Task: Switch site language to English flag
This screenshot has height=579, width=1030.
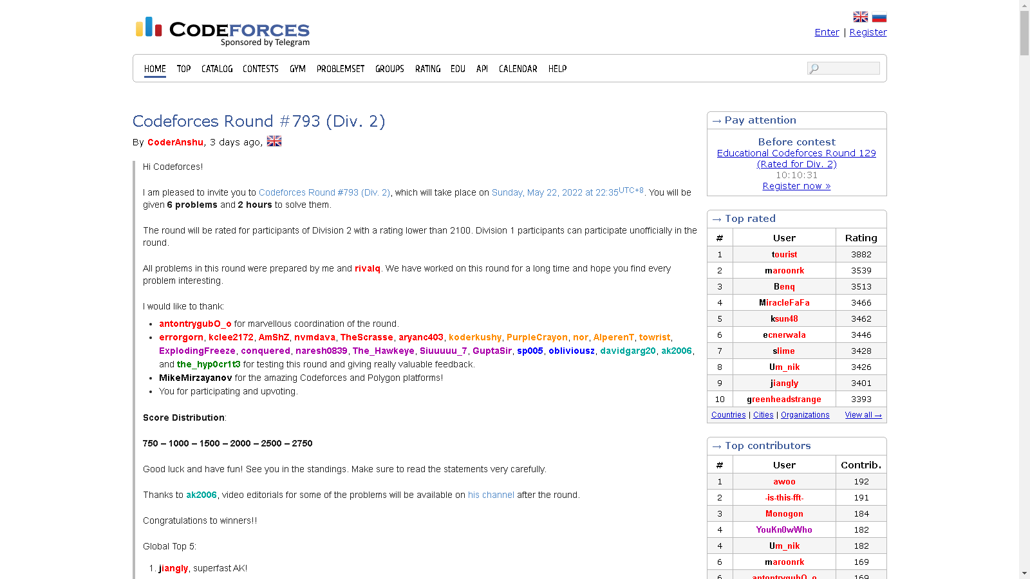Action: pos(861,17)
